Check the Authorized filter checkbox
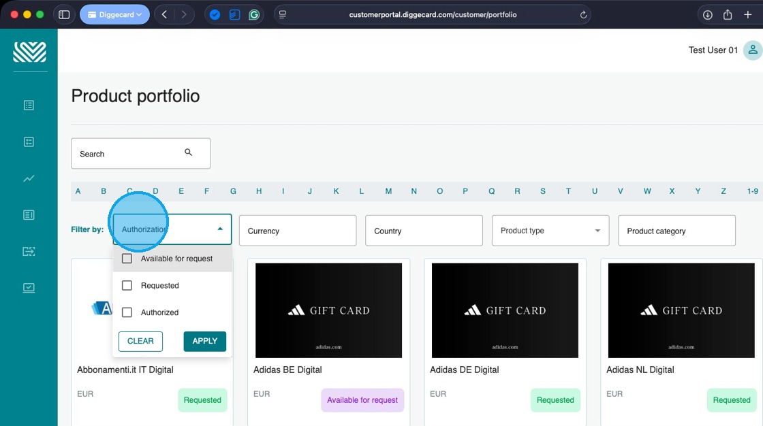This screenshot has width=763, height=426. [127, 312]
